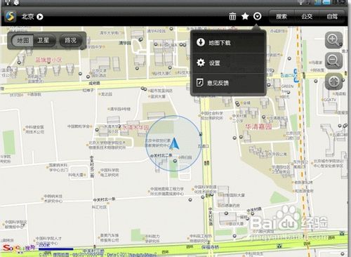Open the 北京 city selector arrow

pyautogui.click(x=40, y=17)
